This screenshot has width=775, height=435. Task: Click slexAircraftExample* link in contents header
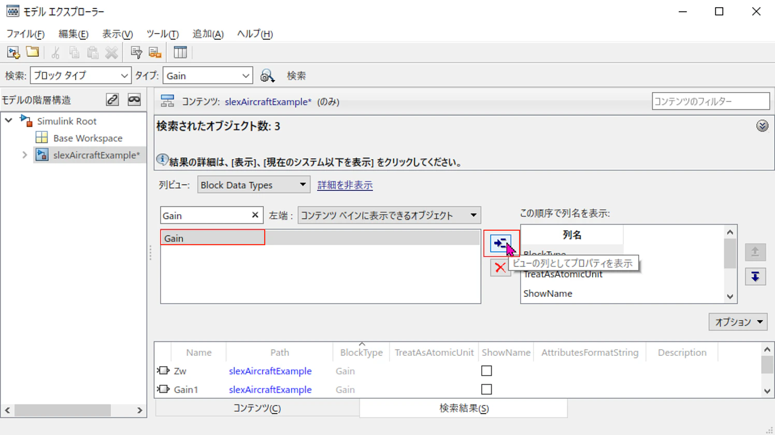tap(268, 102)
